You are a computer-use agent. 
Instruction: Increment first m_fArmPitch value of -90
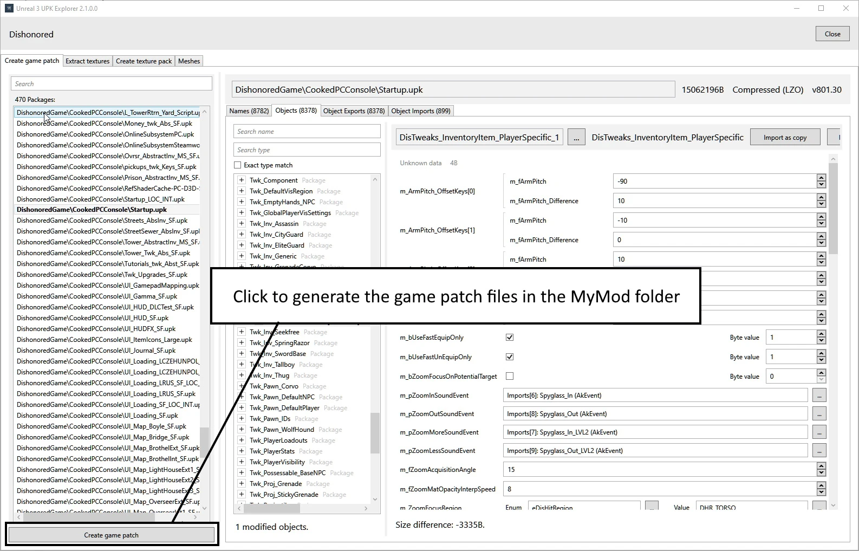pos(822,178)
